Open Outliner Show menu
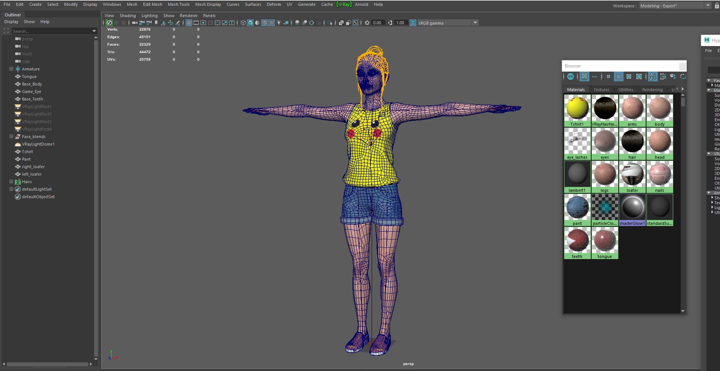The height and width of the screenshot is (371, 720). (29, 22)
